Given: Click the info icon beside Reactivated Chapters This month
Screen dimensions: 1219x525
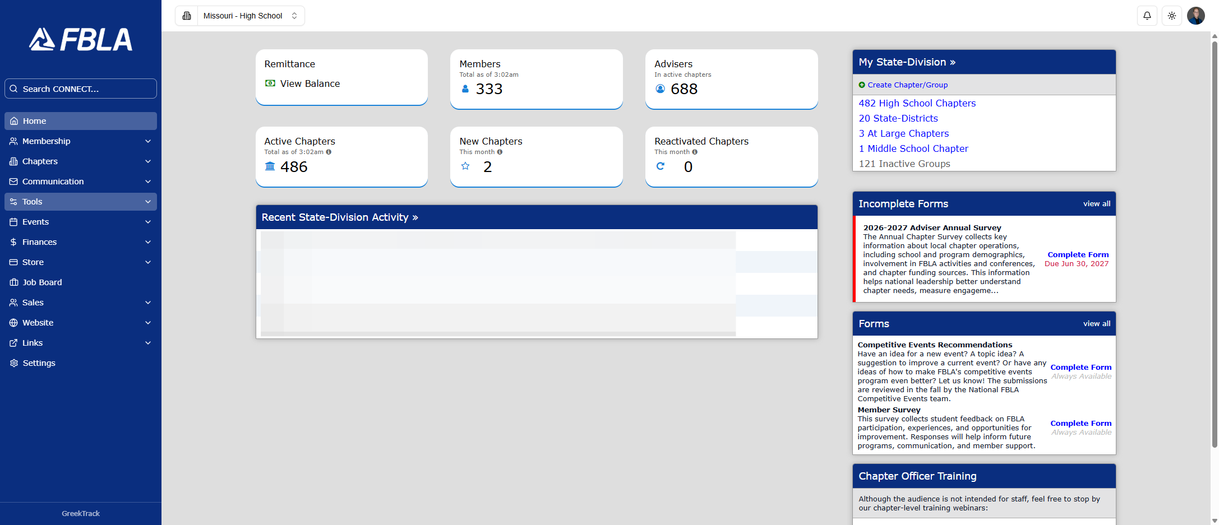Looking at the screenshot, I should click(695, 152).
